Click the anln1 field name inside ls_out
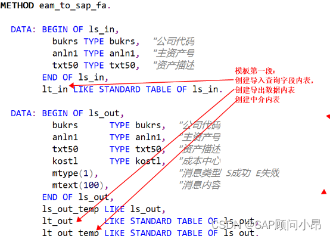The image size is (330, 236). [65, 138]
